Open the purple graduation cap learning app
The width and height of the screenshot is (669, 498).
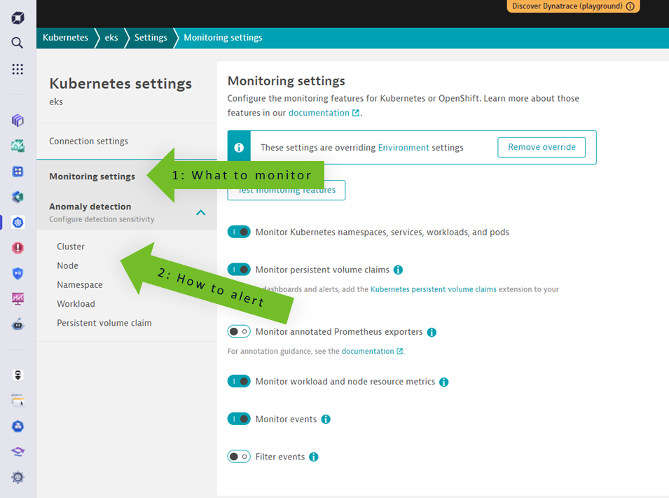18,452
